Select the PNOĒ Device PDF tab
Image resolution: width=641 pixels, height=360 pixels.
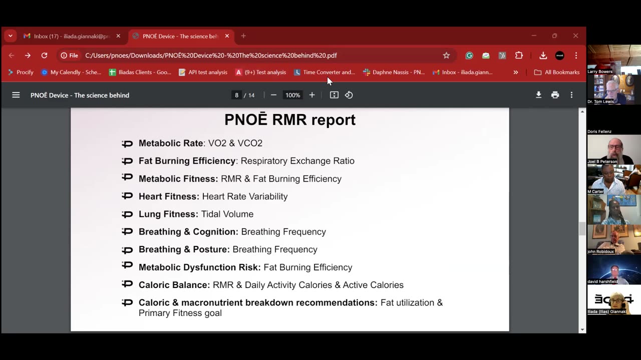(x=180, y=36)
